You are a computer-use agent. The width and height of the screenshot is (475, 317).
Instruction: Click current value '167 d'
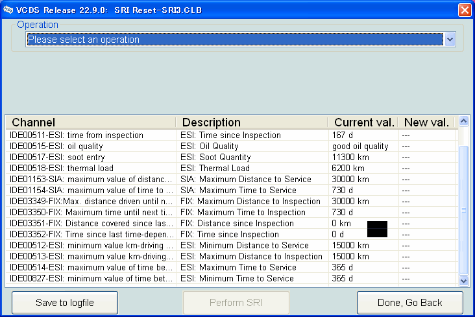click(343, 135)
